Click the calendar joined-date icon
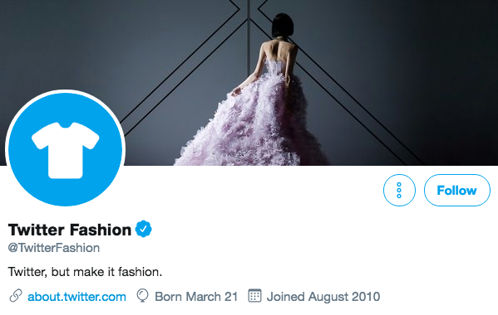The height and width of the screenshot is (315, 498). (x=254, y=296)
